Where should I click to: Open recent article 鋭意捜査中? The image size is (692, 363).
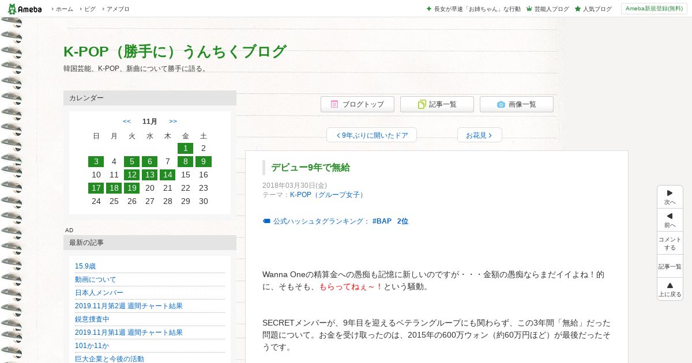pos(92,319)
